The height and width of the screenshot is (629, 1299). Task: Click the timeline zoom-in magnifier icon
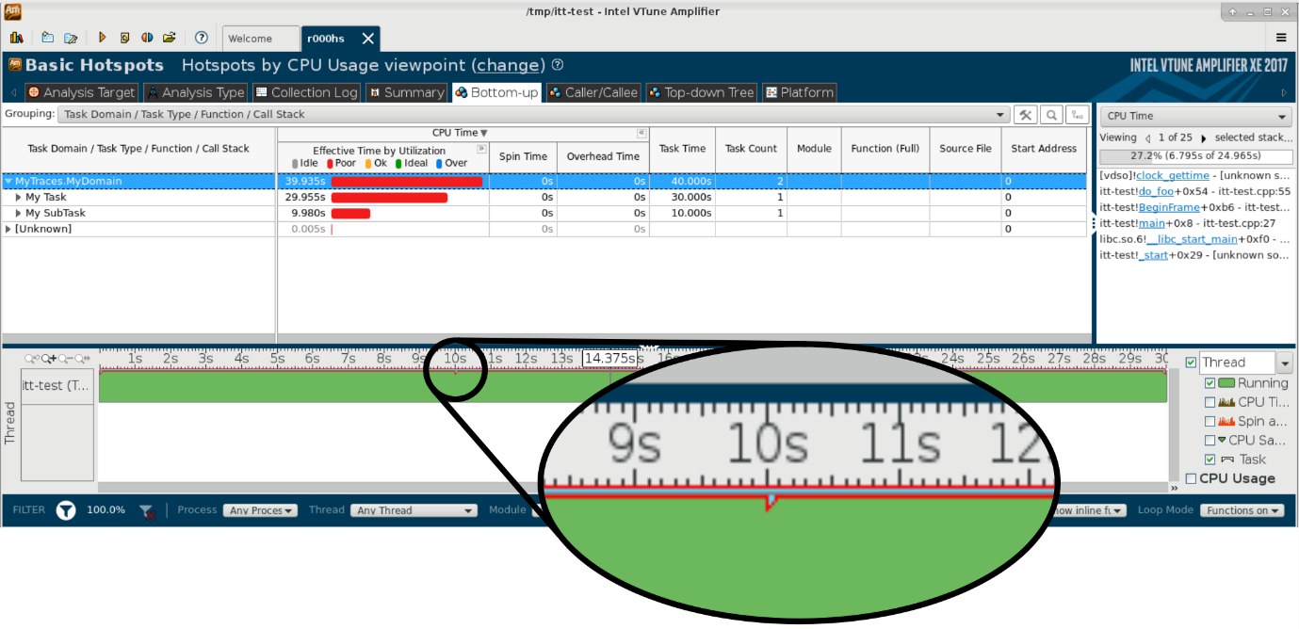click(x=51, y=359)
